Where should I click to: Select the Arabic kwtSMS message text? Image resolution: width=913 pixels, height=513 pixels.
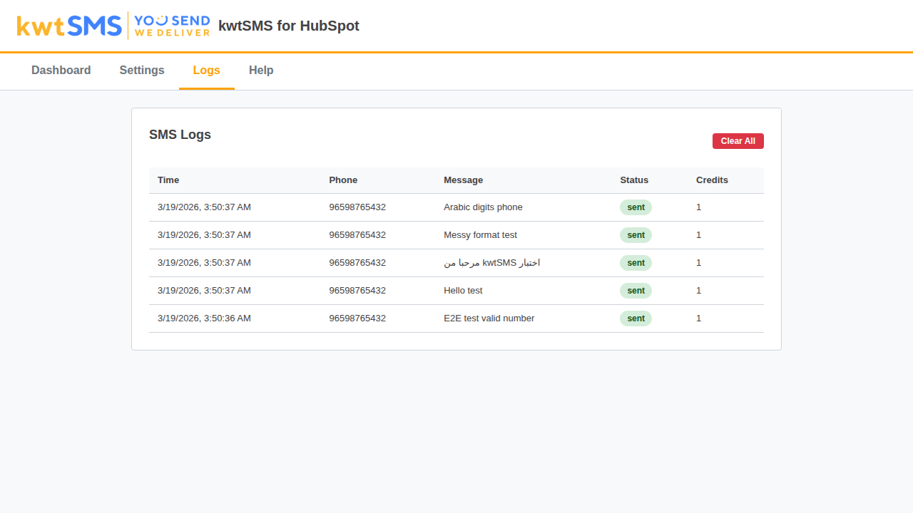(x=491, y=263)
